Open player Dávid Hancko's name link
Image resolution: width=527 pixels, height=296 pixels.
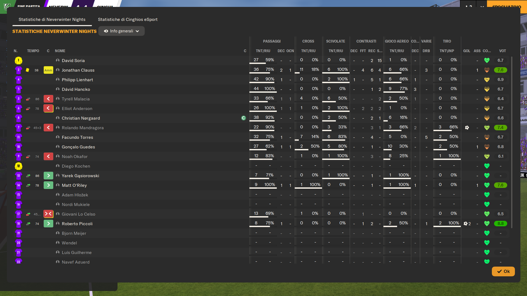pos(76,89)
